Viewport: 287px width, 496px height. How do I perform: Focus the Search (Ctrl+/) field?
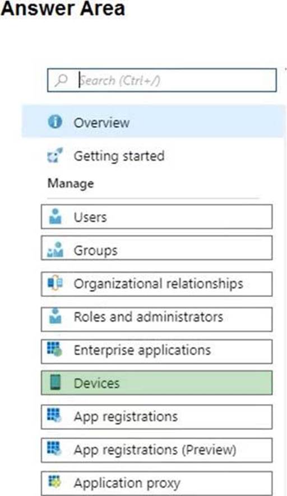tap(161, 80)
